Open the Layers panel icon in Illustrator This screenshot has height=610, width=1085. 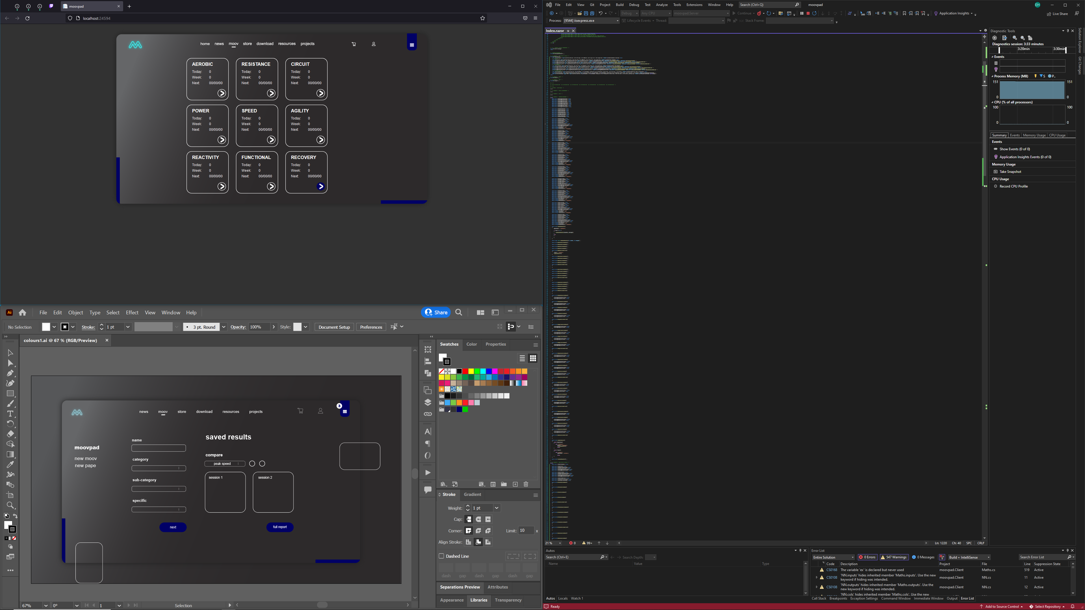click(x=428, y=402)
